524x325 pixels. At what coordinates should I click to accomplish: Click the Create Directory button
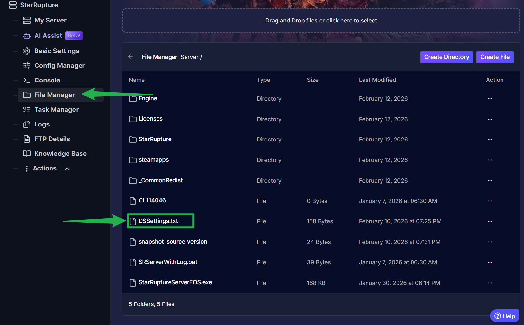[x=446, y=57]
